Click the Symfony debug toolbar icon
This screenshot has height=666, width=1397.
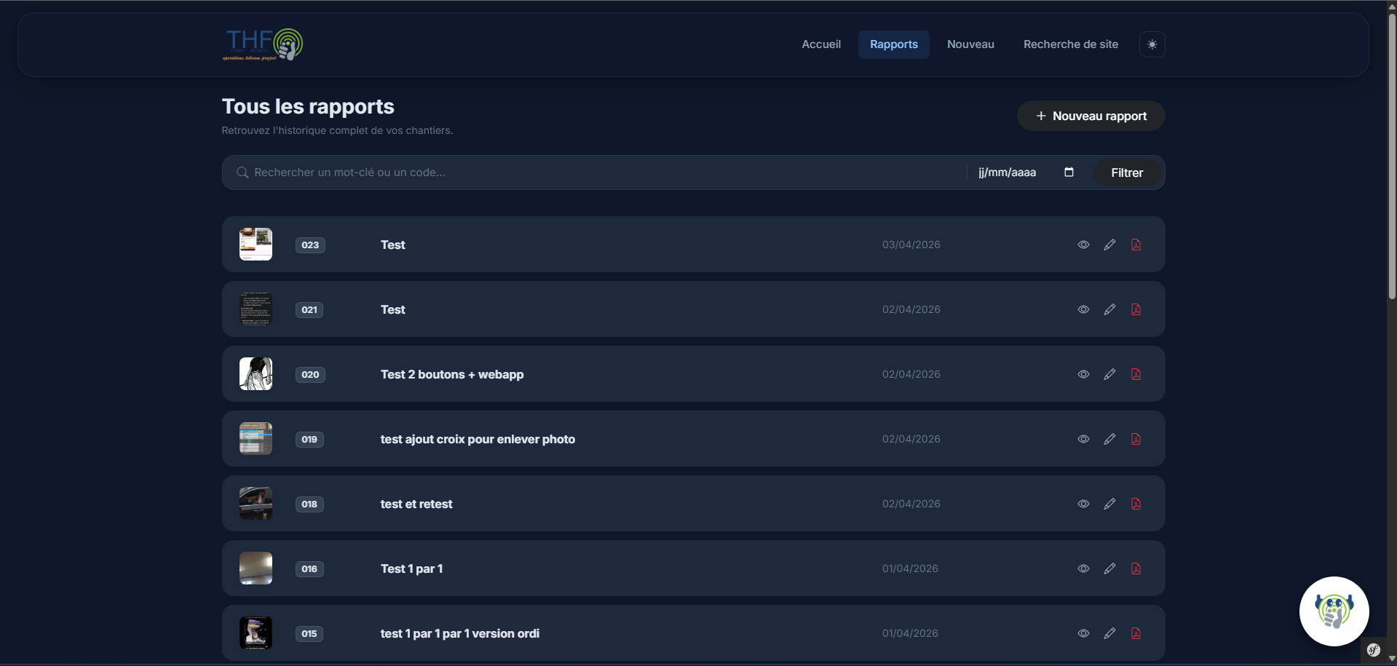pos(1374,650)
